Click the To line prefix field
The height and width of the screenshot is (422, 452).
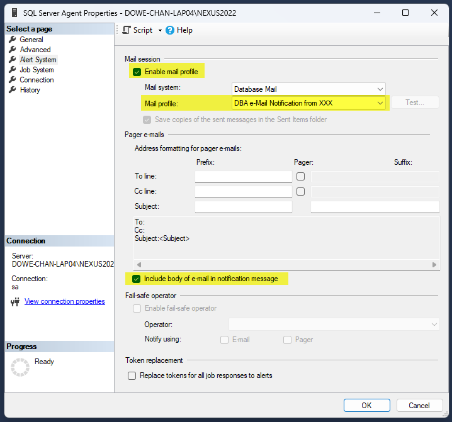(x=243, y=177)
